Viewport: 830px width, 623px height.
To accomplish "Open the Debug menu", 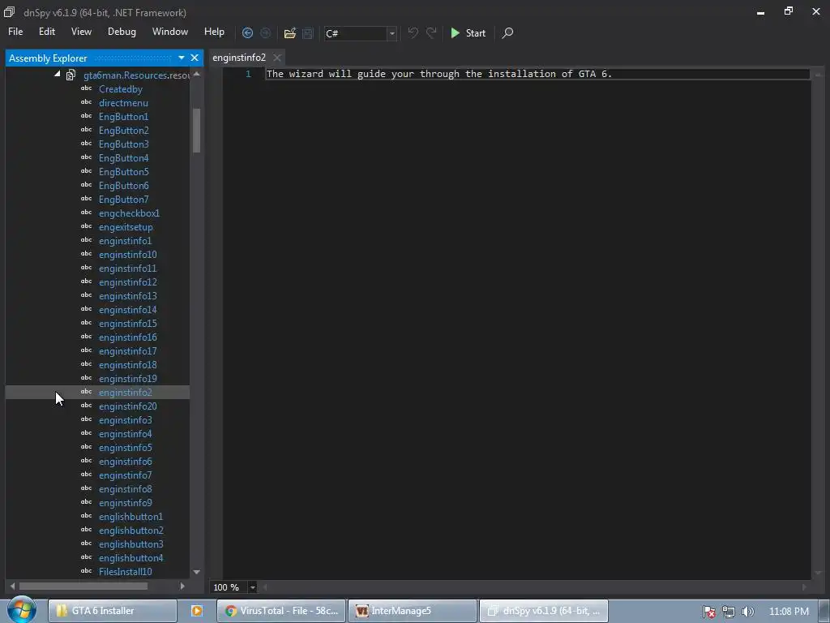I will coord(122,32).
